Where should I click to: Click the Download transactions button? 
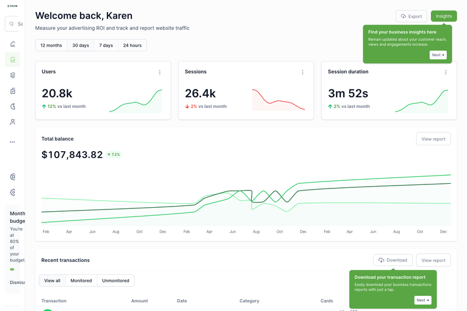(393, 260)
